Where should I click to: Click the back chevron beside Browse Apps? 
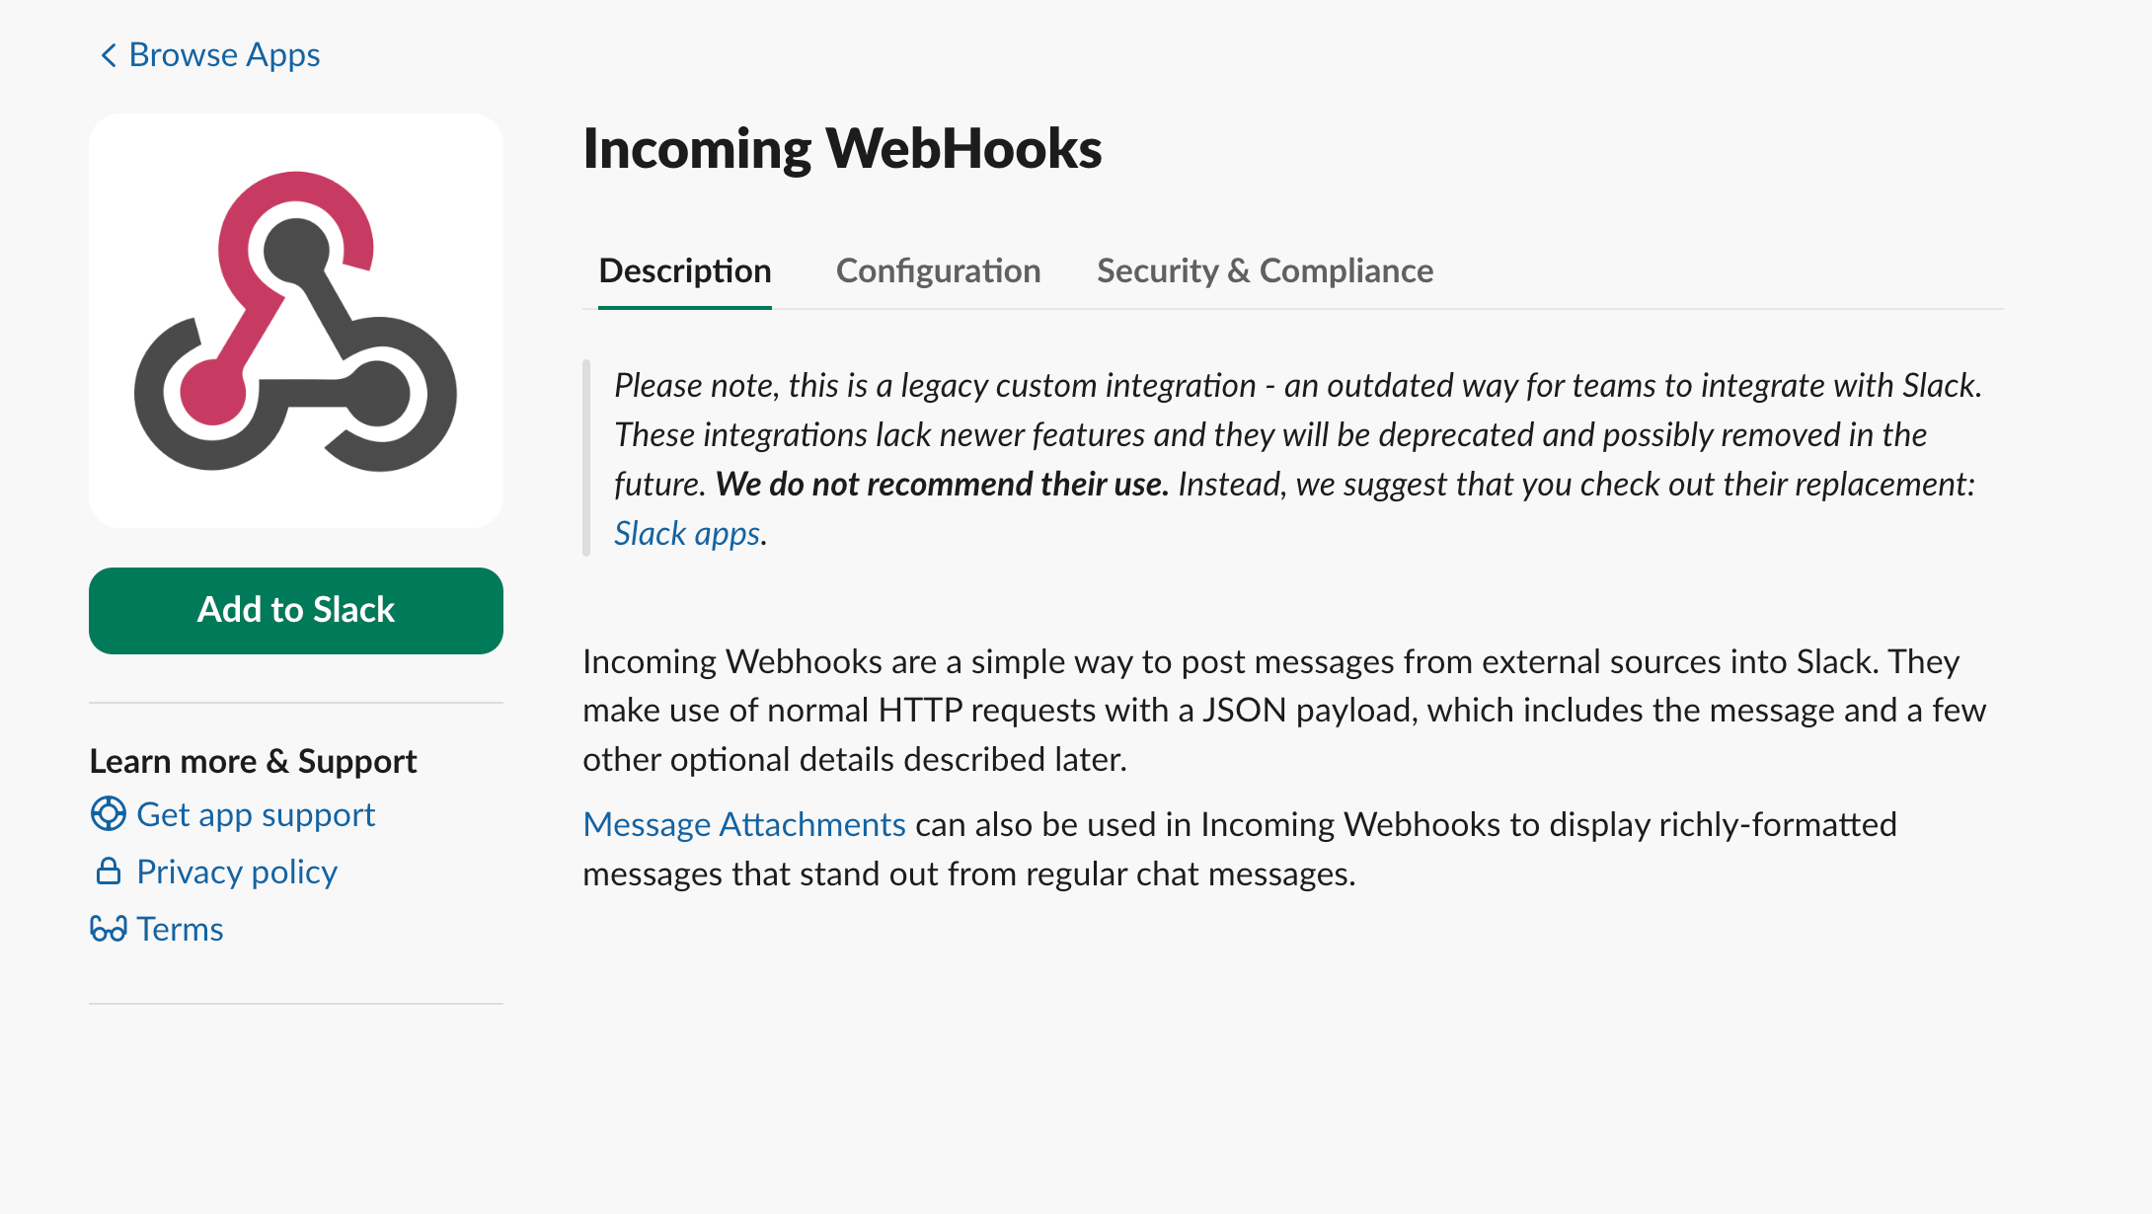point(109,54)
